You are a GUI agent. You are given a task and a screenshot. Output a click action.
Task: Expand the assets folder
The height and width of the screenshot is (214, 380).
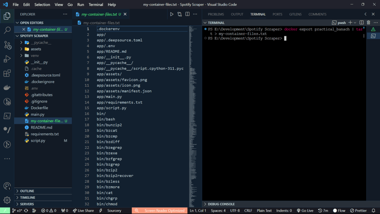pos(21,49)
